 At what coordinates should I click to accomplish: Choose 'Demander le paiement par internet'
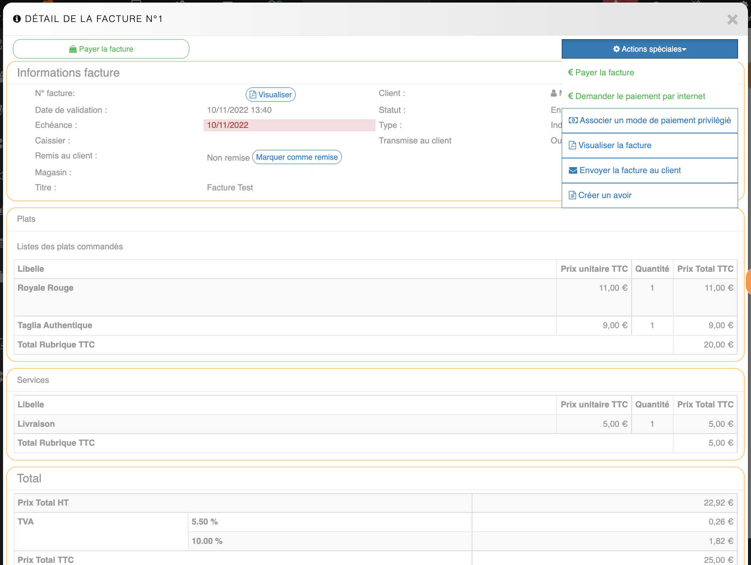pos(640,96)
